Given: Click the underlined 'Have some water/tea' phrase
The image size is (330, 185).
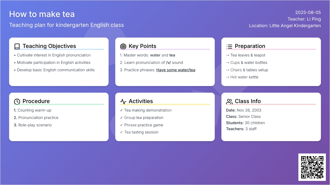Looking at the screenshot, I should click(x=176, y=70).
